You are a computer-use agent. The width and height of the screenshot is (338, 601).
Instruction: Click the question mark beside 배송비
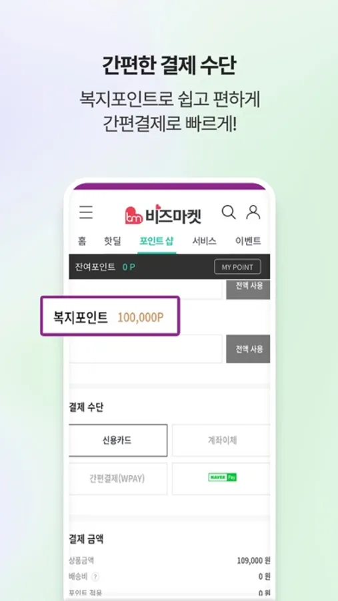(x=95, y=576)
